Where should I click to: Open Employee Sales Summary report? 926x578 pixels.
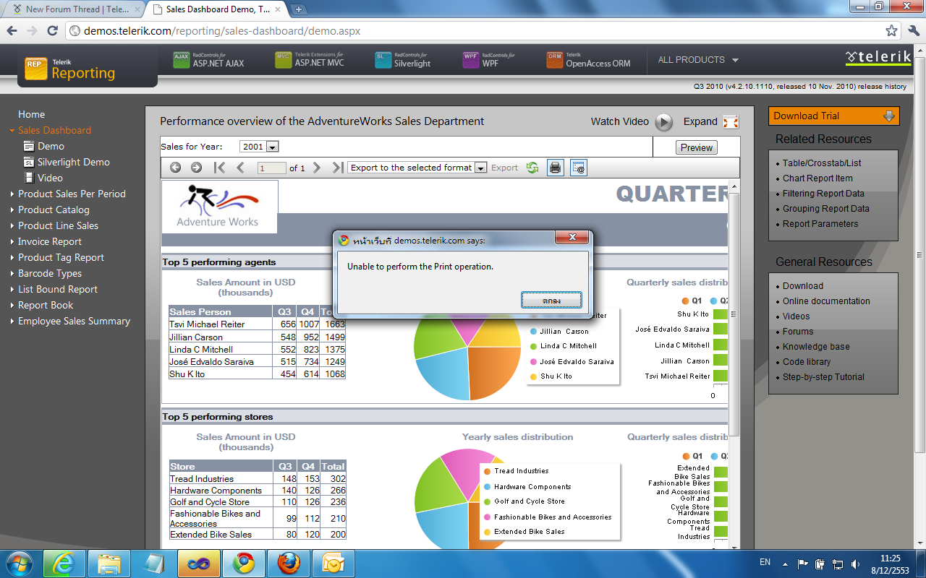point(74,322)
